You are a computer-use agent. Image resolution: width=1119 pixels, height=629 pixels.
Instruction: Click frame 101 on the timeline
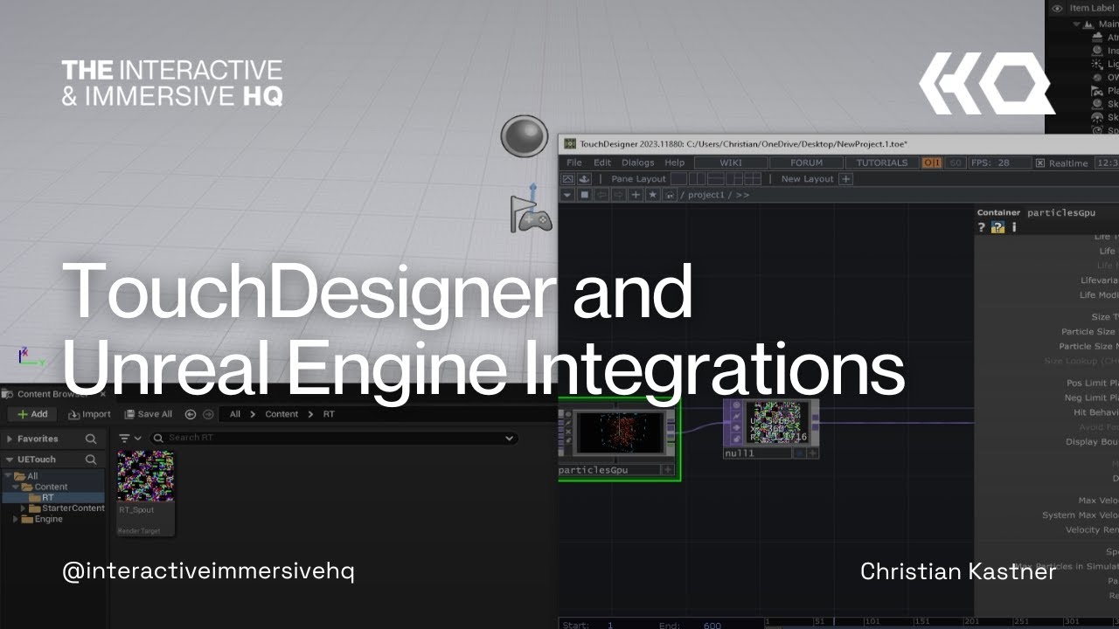click(x=871, y=622)
